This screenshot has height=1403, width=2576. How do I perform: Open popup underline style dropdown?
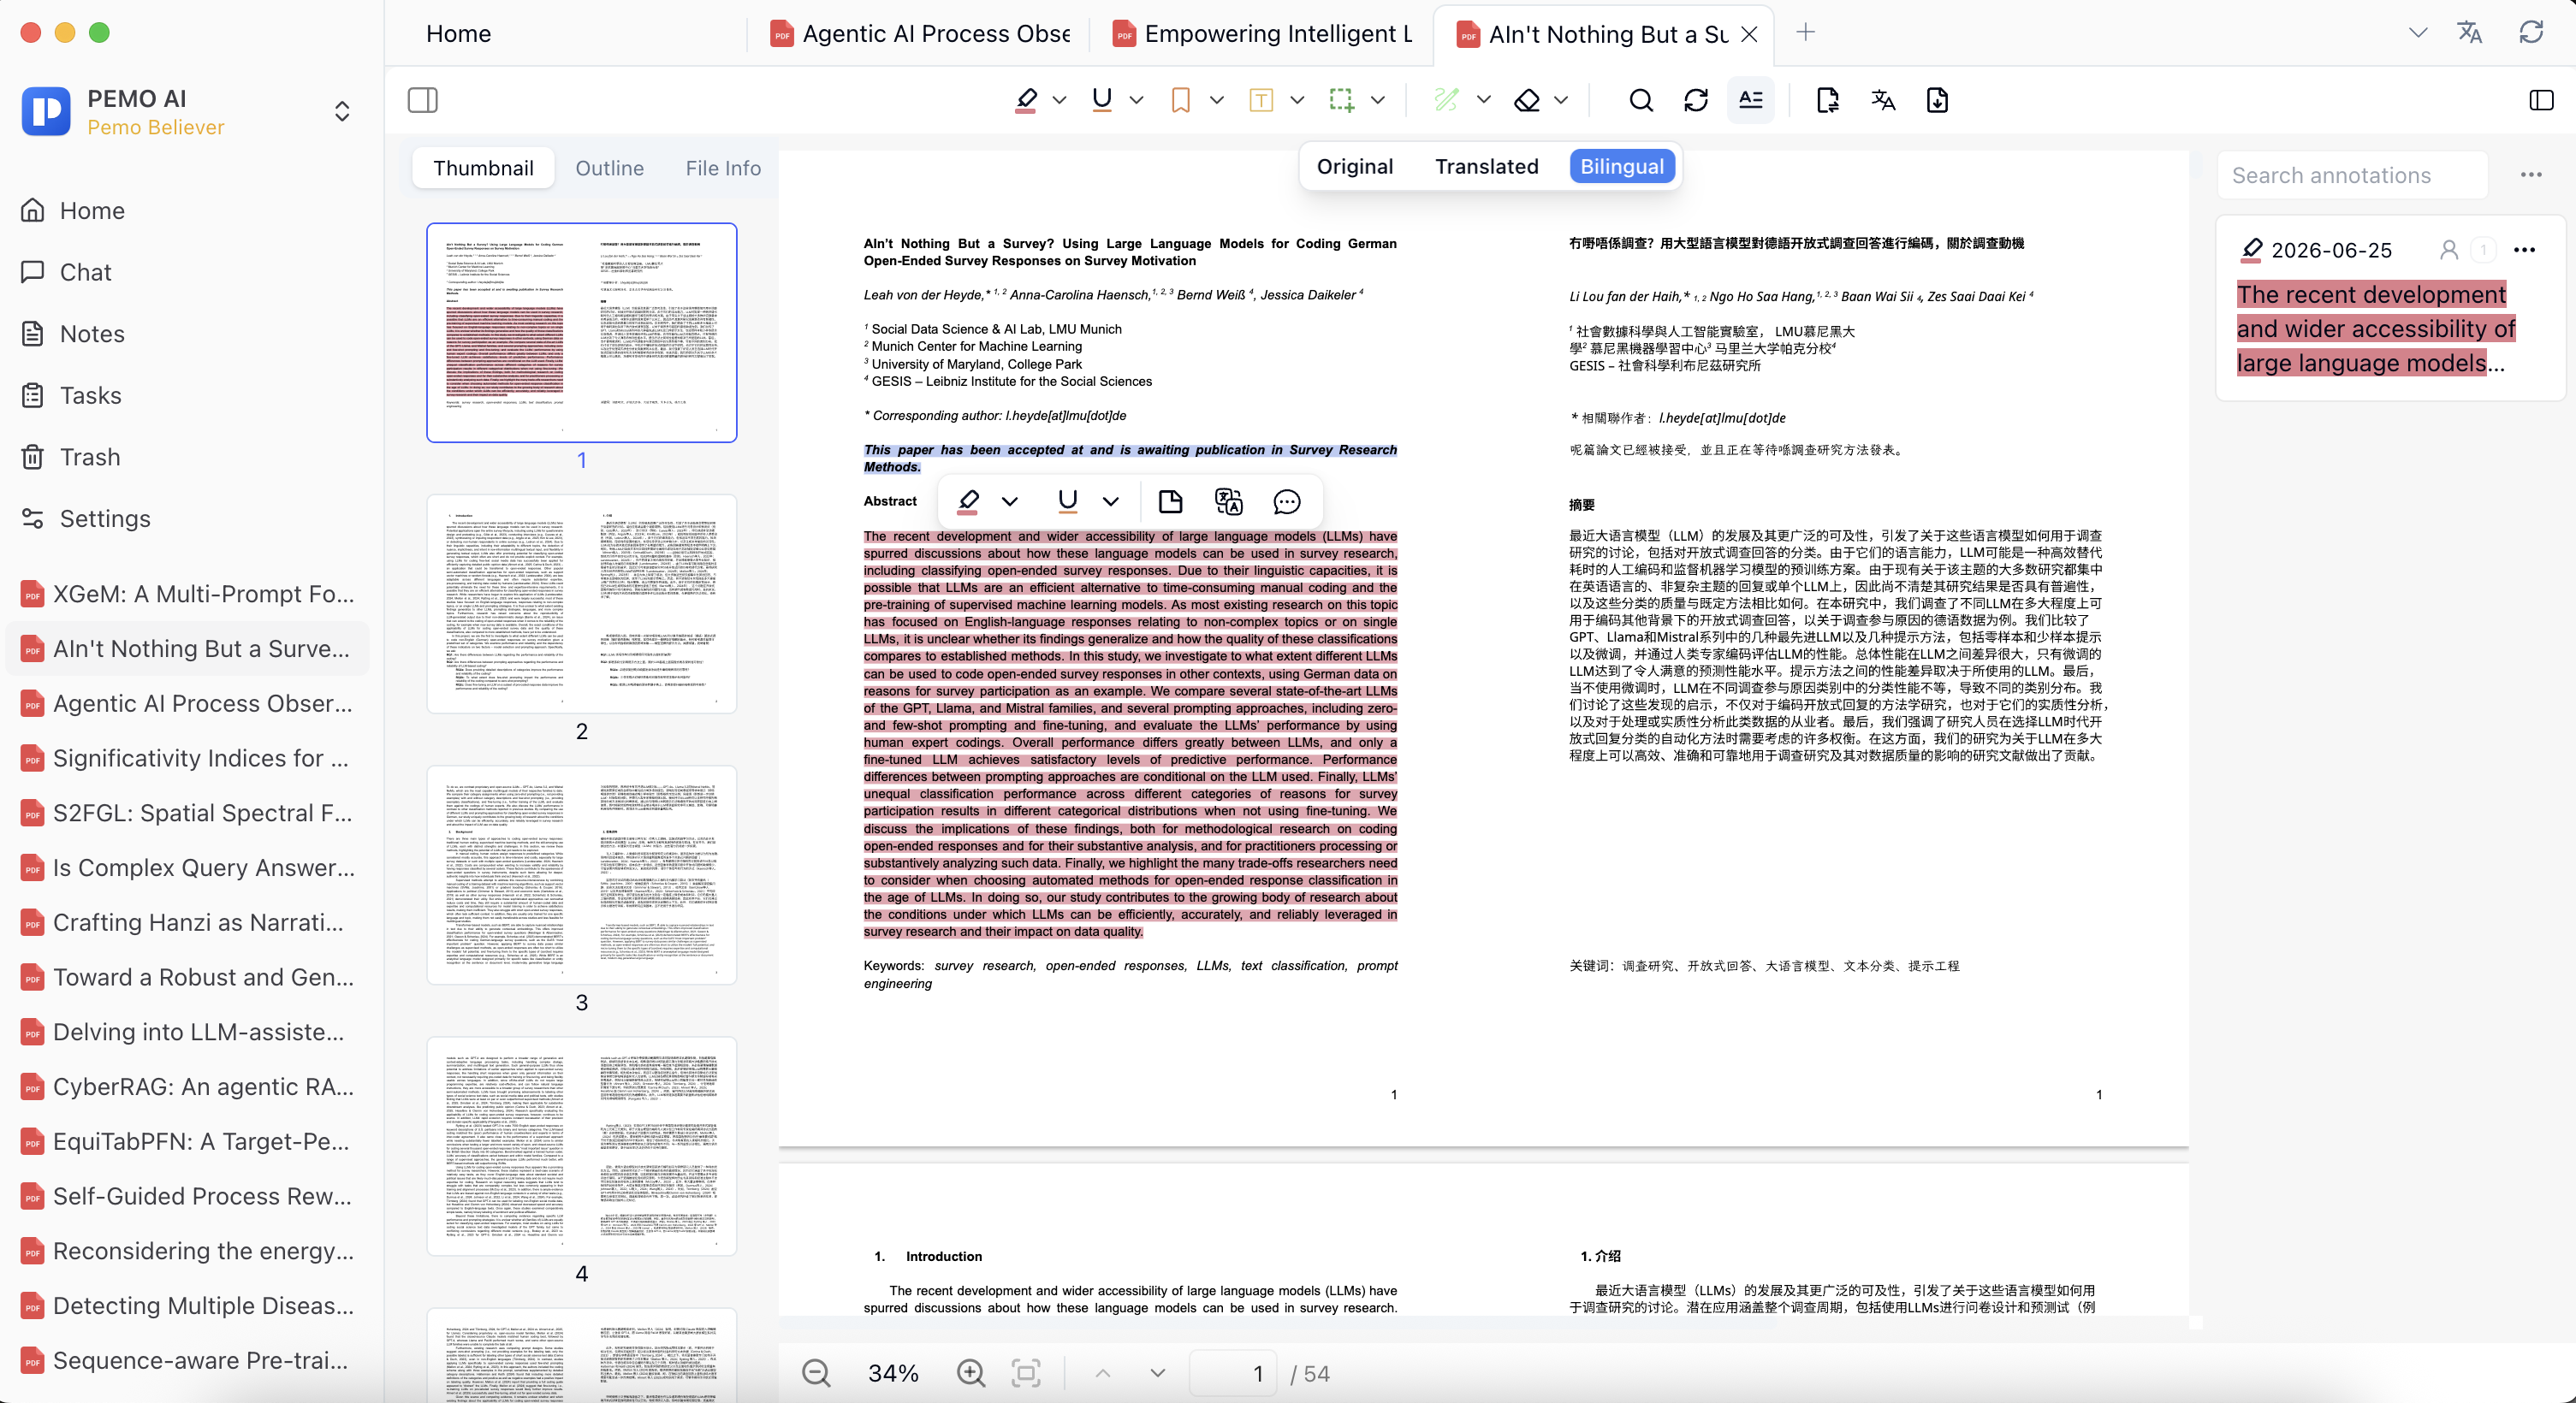point(1111,501)
